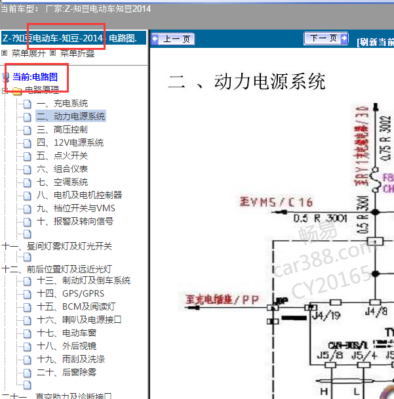
Task: Open 二十、后窗除雾 tree item
Action: pos(66,372)
